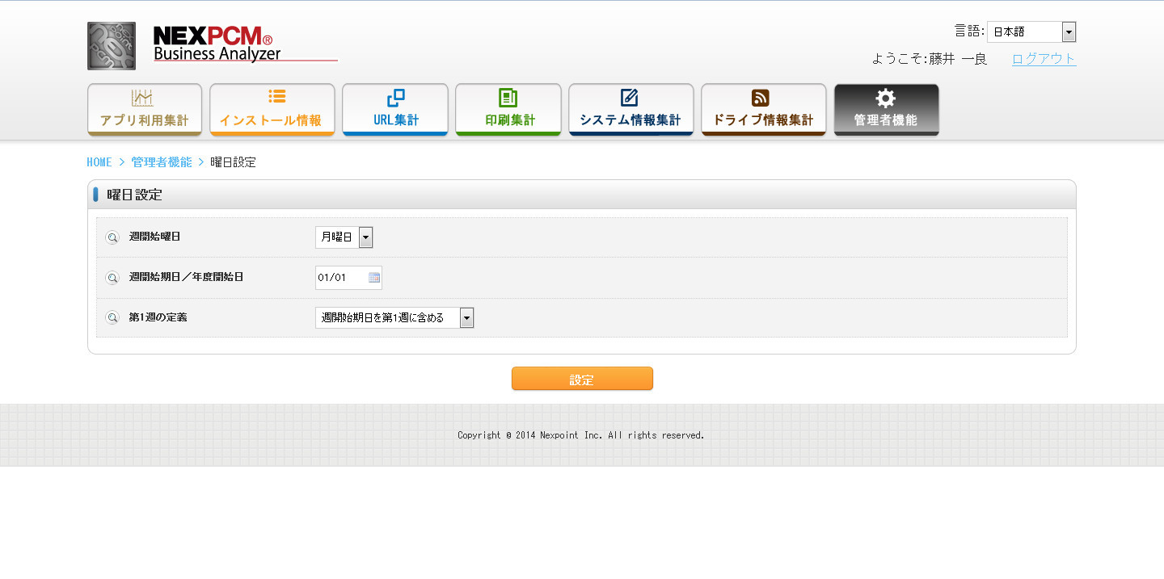Expand the 週開始期日を第1週に含める dropdown
1164x579 pixels.
394,318
